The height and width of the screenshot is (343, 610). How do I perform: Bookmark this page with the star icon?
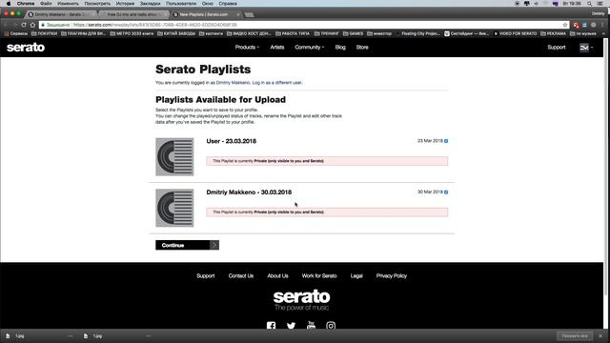[565, 25]
